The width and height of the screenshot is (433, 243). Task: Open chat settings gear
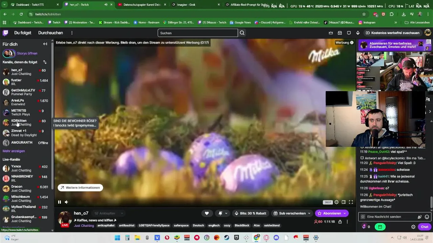coord(413,227)
